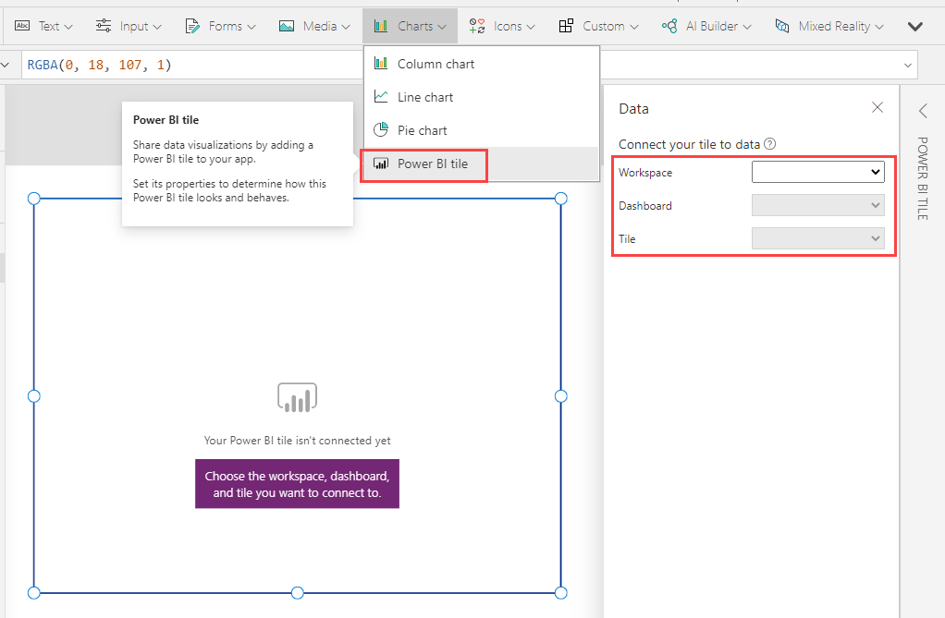Screen dimensions: 945x618
Task: Click the "Connect your tile to data" text
Action: tap(689, 144)
